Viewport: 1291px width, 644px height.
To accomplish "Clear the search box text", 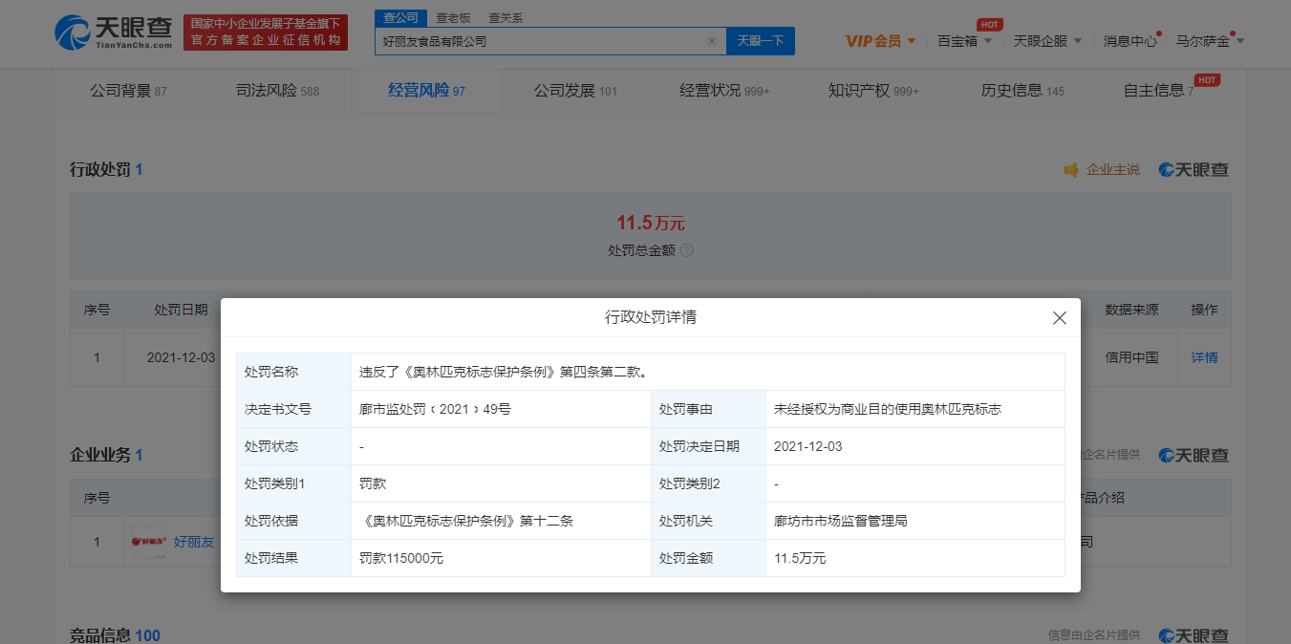I will point(711,41).
